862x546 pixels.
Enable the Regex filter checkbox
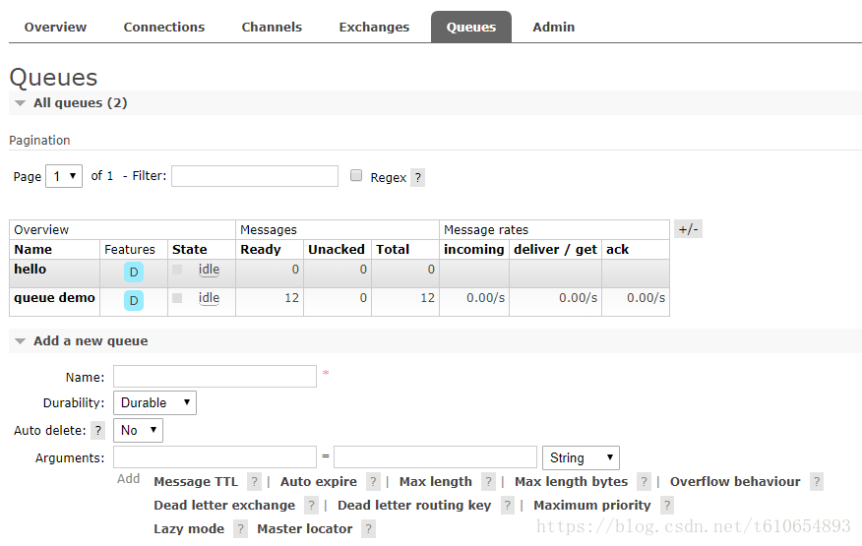(356, 175)
